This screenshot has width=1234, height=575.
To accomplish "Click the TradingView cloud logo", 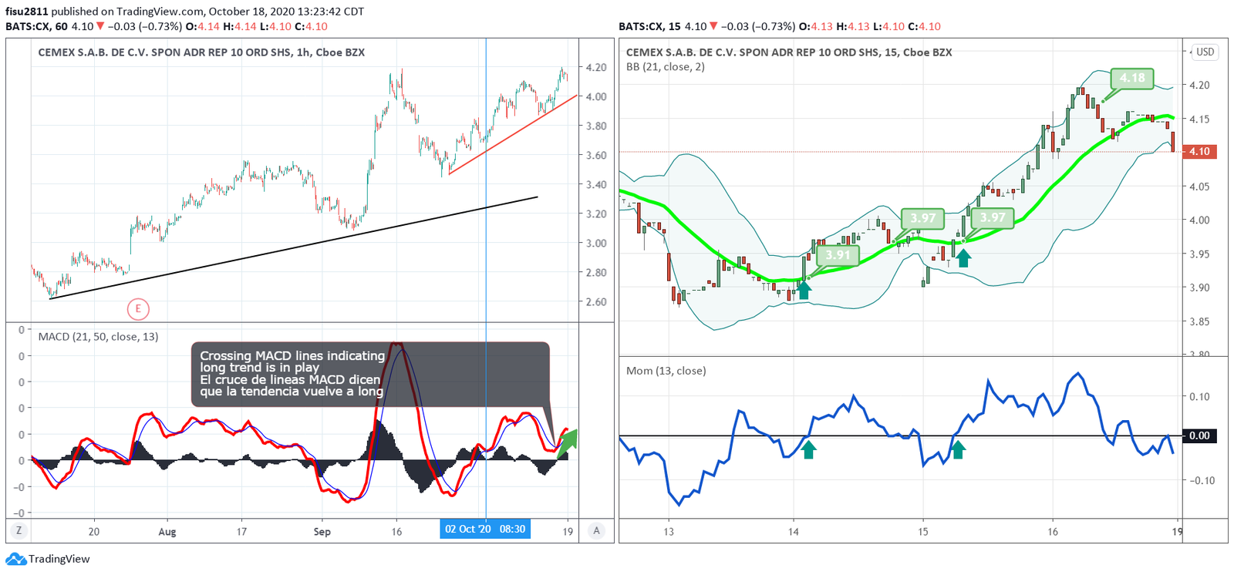I will point(16,559).
